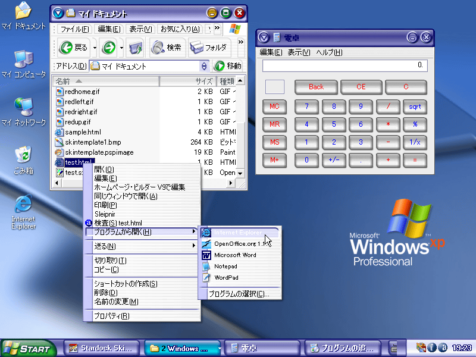Open the My Computer desktop icon
The height and width of the screenshot is (357, 476).
23,64
